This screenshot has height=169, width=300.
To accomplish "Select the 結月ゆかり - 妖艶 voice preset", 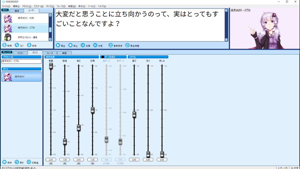I will pos(25,18).
